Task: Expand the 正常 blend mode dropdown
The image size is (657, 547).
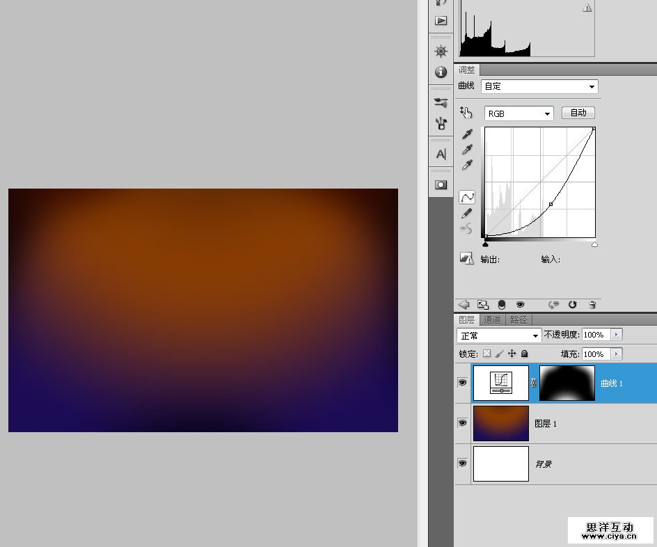Action: pyautogui.click(x=499, y=335)
